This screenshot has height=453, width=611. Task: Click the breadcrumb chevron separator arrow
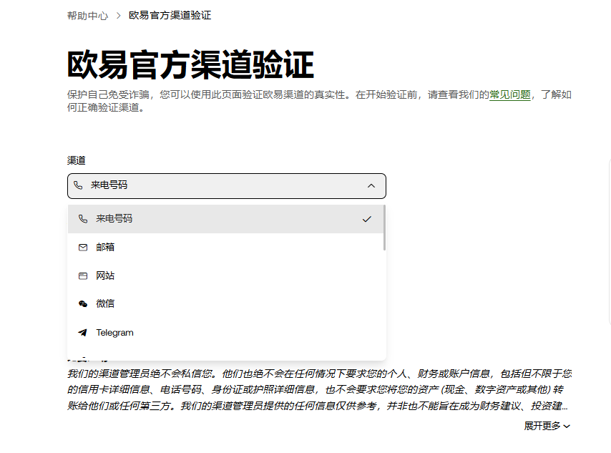point(119,16)
